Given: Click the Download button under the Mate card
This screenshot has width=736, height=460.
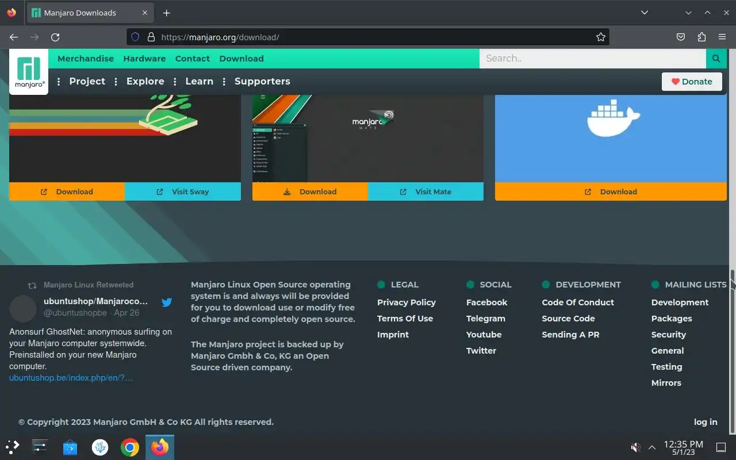Looking at the screenshot, I should (x=310, y=191).
